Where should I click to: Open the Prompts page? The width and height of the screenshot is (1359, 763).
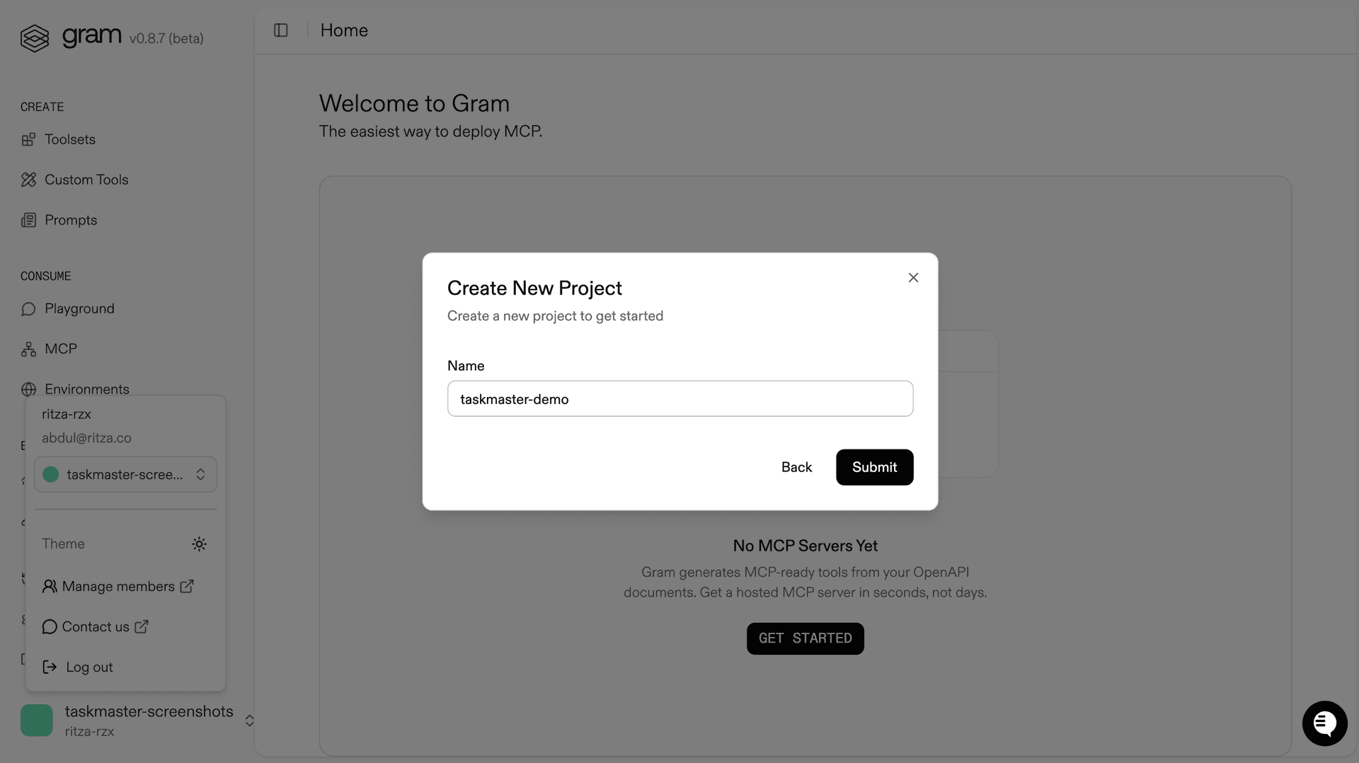[x=70, y=219]
